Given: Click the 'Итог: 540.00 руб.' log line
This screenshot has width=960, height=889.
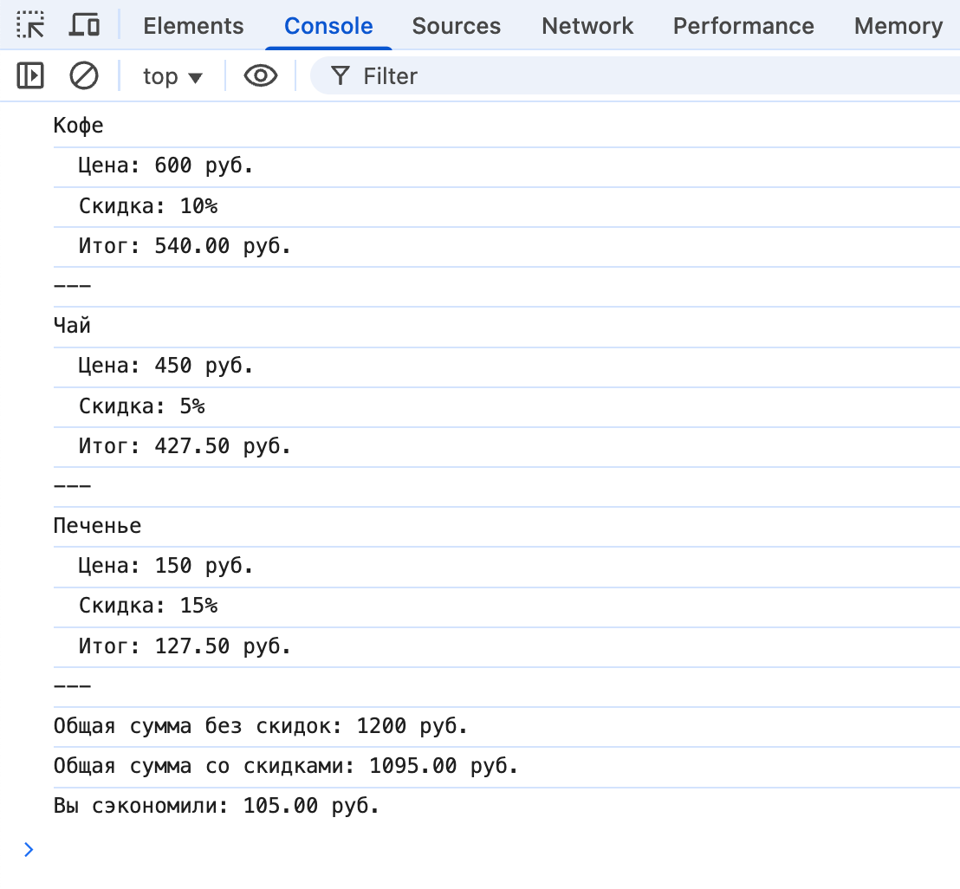Looking at the screenshot, I should click(x=185, y=246).
